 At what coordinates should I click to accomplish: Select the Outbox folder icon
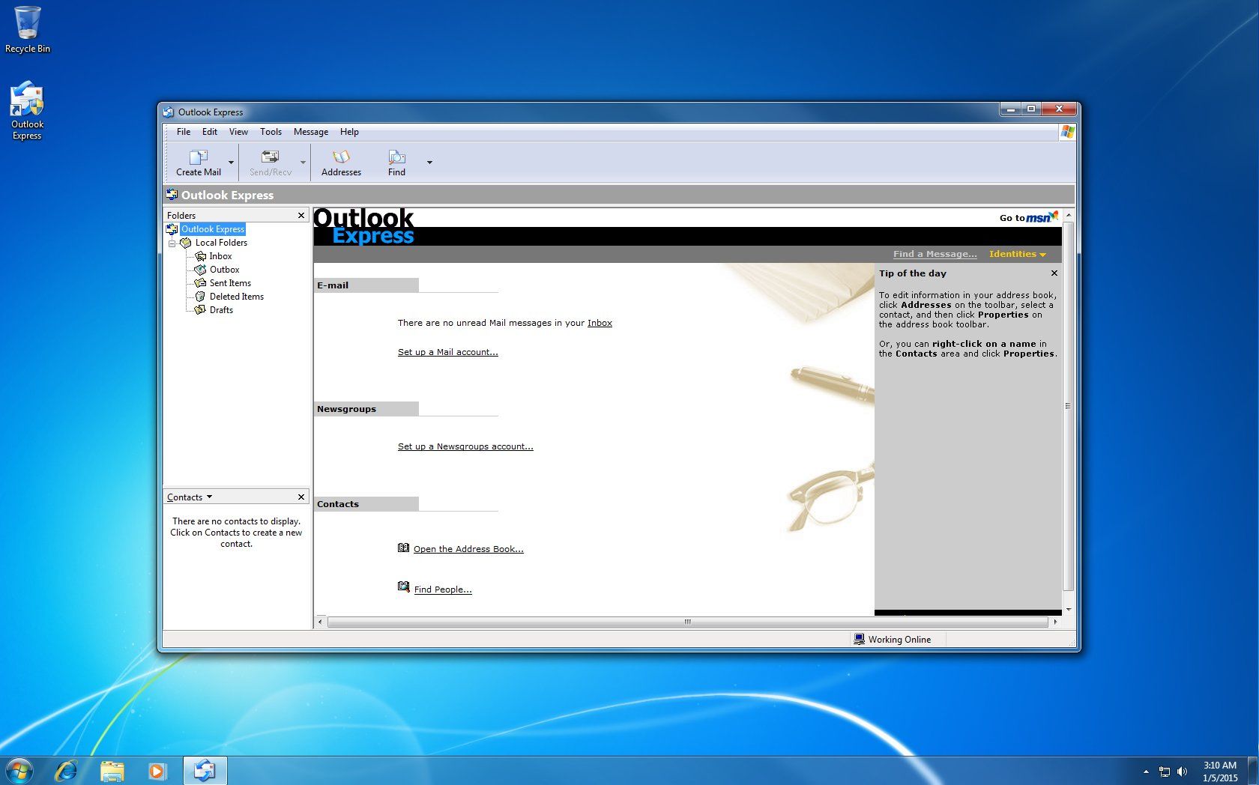point(200,270)
